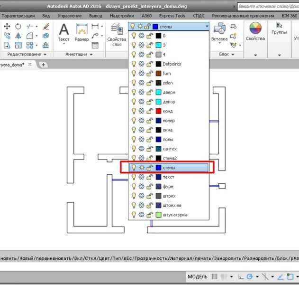Open the Trim tool dropdown arrow

36,27
